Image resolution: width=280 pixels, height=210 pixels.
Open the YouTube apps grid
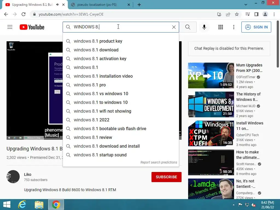click(221, 27)
